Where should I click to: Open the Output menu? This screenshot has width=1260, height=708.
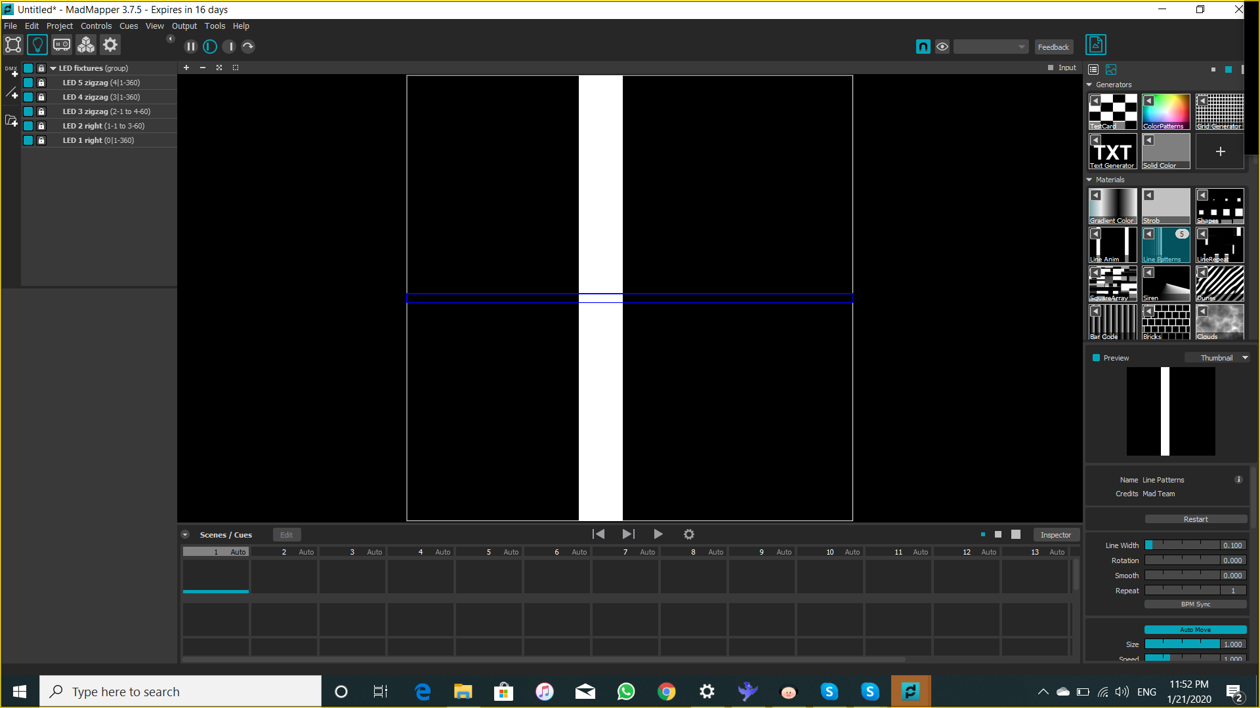point(184,25)
